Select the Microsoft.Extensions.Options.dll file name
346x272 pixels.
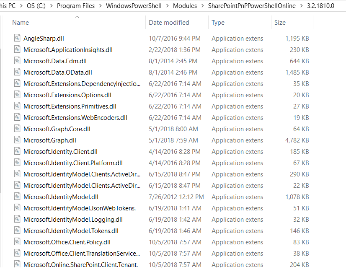point(67,95)
